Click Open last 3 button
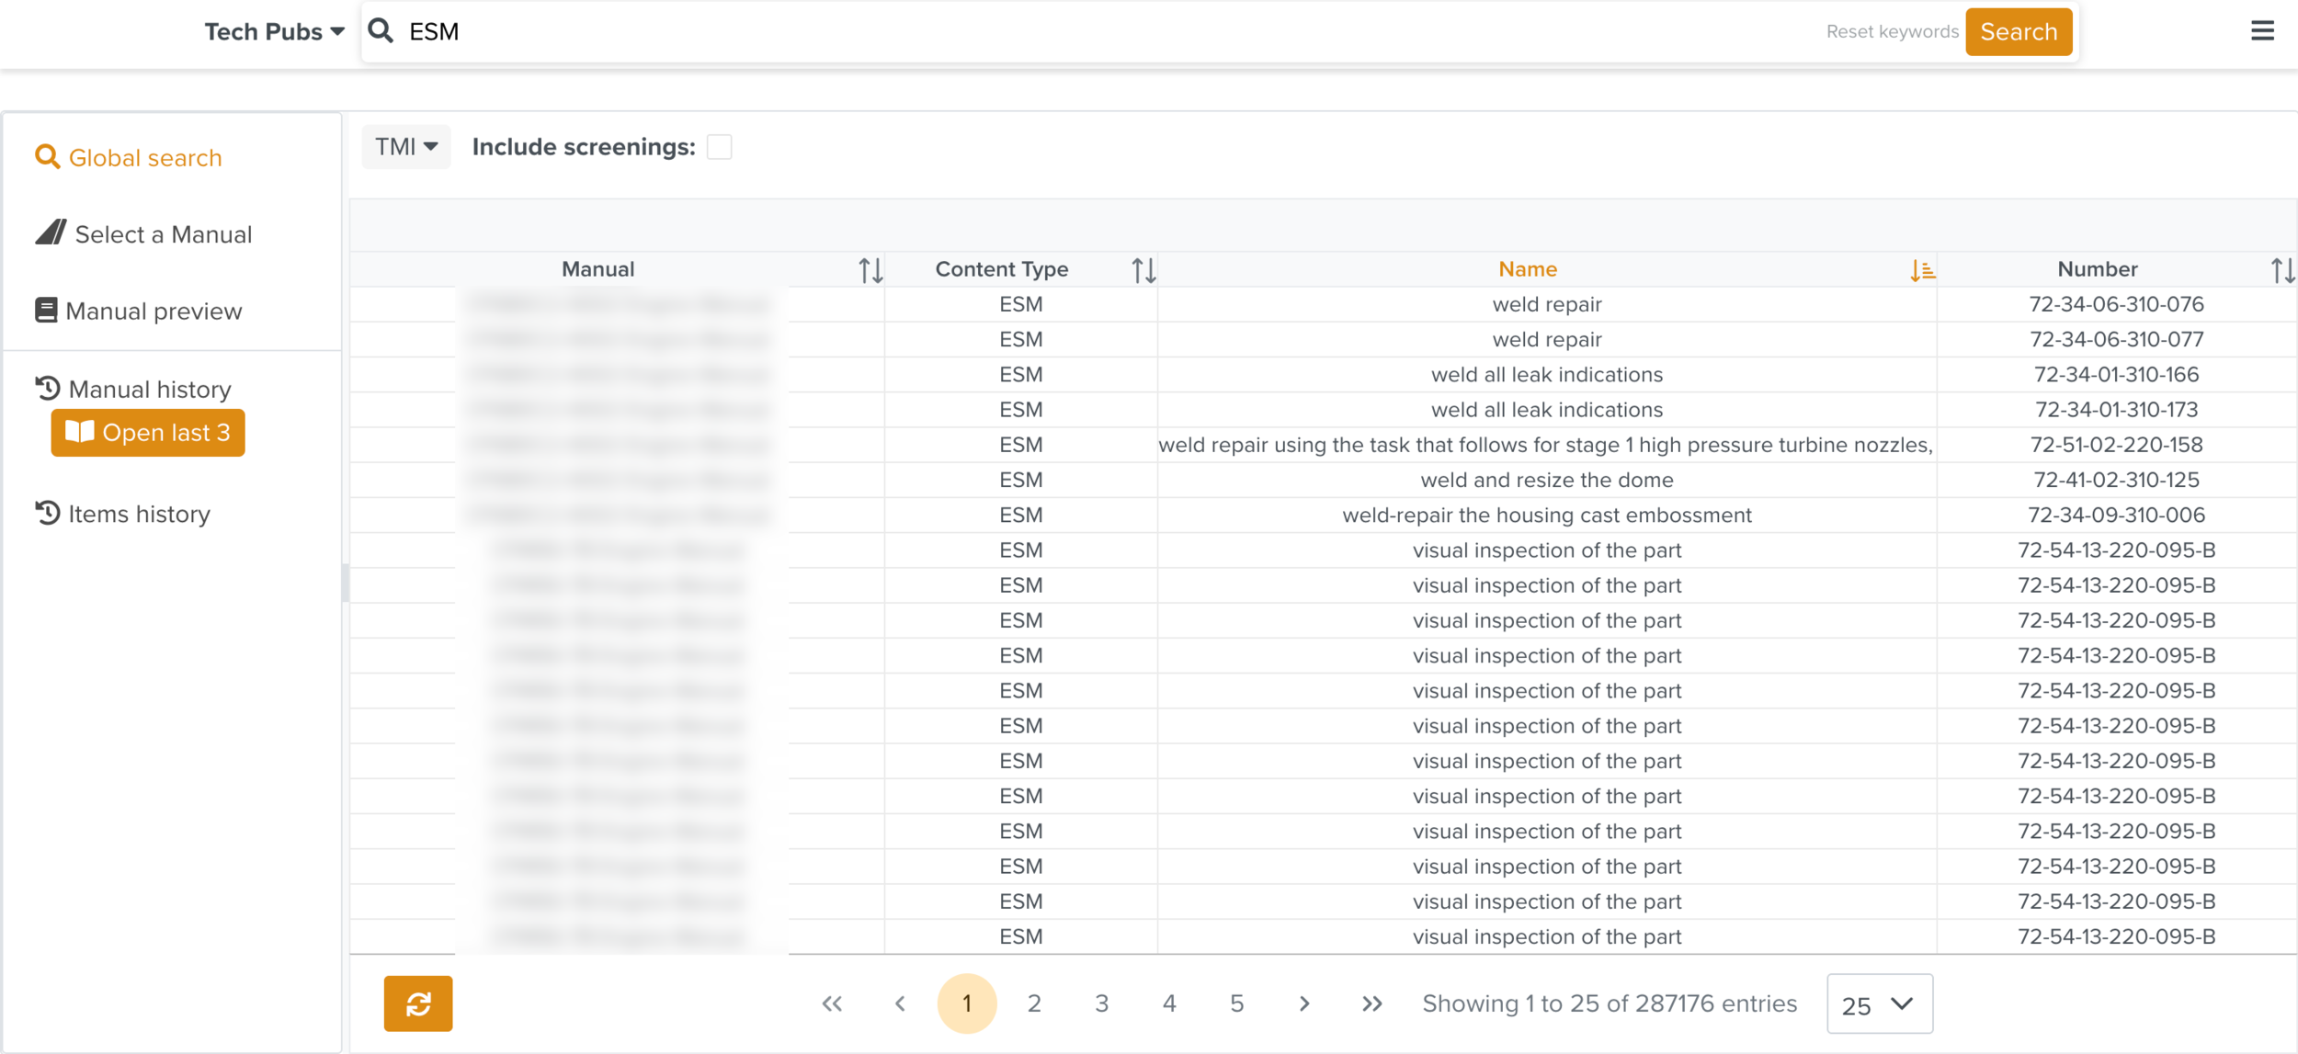 [x=148, y=433]
